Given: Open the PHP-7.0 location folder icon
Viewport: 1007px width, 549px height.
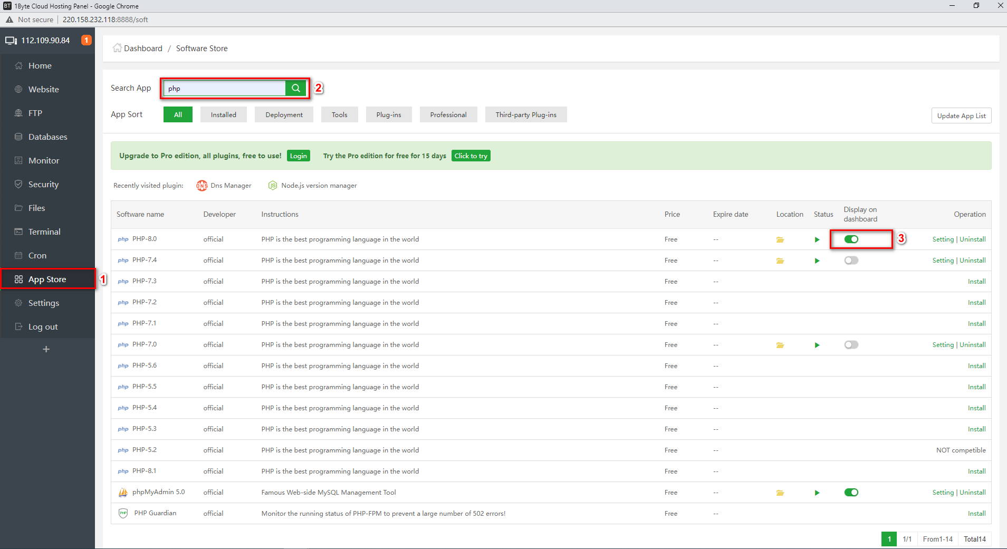Looking at the screenshot, I should coord(780,345).
